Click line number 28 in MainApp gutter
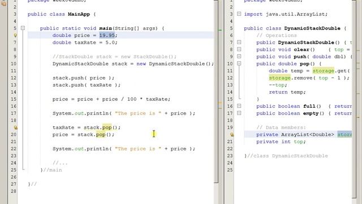Screen dimensions: 362x204 coord(14,192)
